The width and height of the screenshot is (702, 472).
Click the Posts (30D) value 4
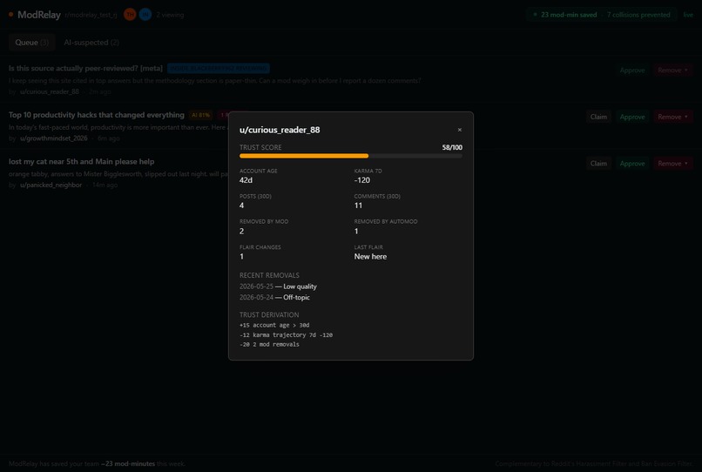[x=242, y=206]
